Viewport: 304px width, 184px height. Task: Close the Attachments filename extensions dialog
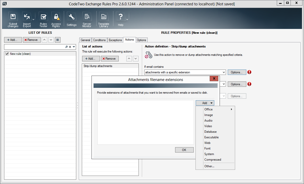click(214, 79)
